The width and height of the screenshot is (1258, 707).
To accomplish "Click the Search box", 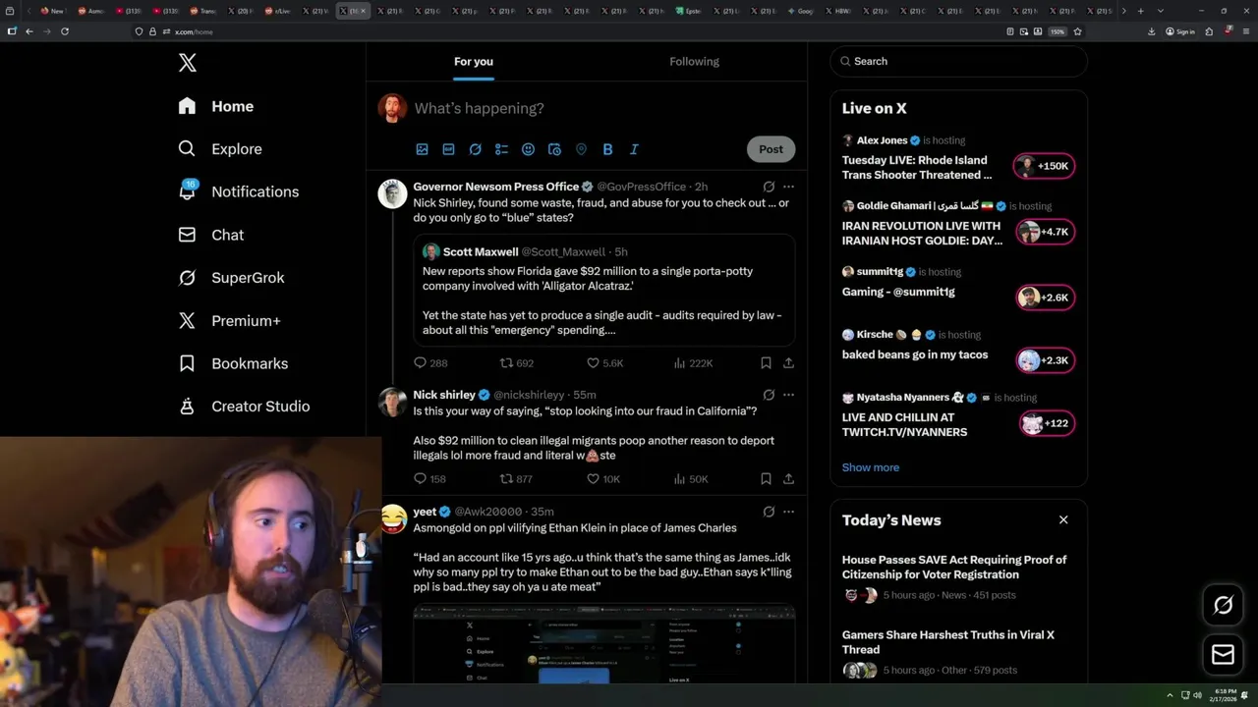I will point(958,61).
